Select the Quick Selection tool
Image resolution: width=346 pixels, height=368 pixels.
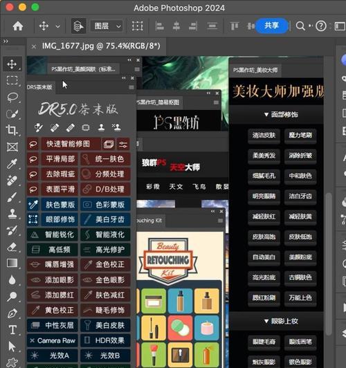[12, 113]
